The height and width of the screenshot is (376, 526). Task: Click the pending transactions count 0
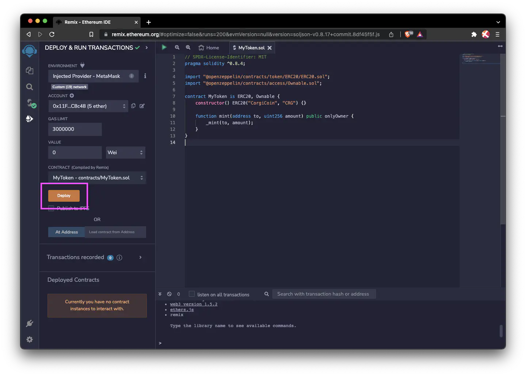179,294
